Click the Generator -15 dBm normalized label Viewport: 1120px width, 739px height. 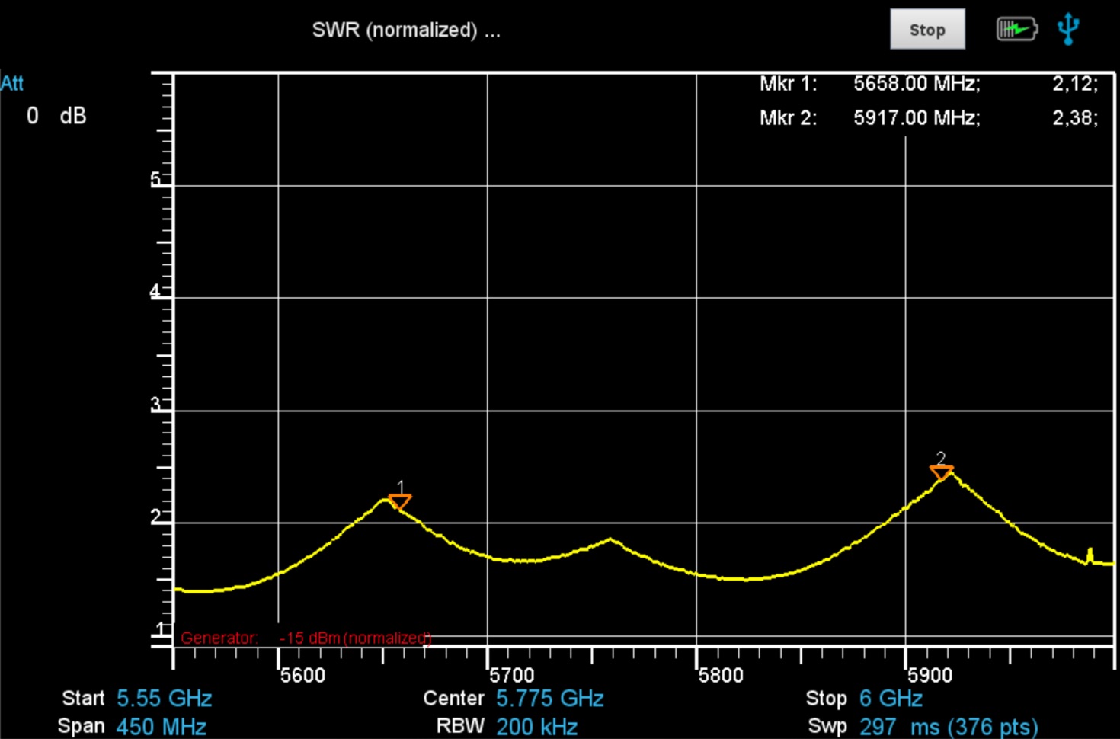306,638
